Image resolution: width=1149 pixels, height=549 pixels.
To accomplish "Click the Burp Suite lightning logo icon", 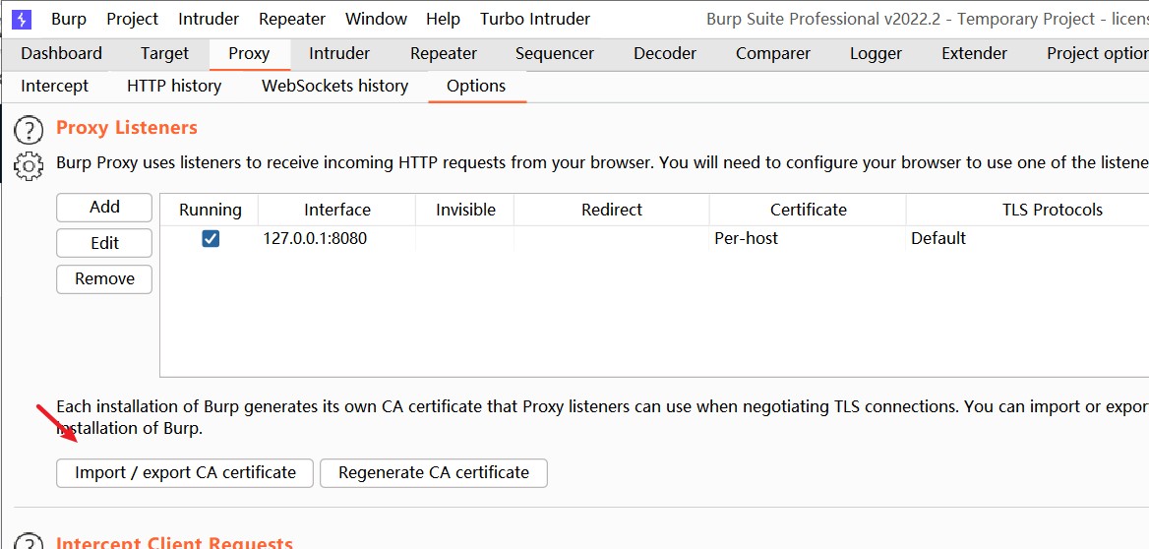I will pos(22,19).
